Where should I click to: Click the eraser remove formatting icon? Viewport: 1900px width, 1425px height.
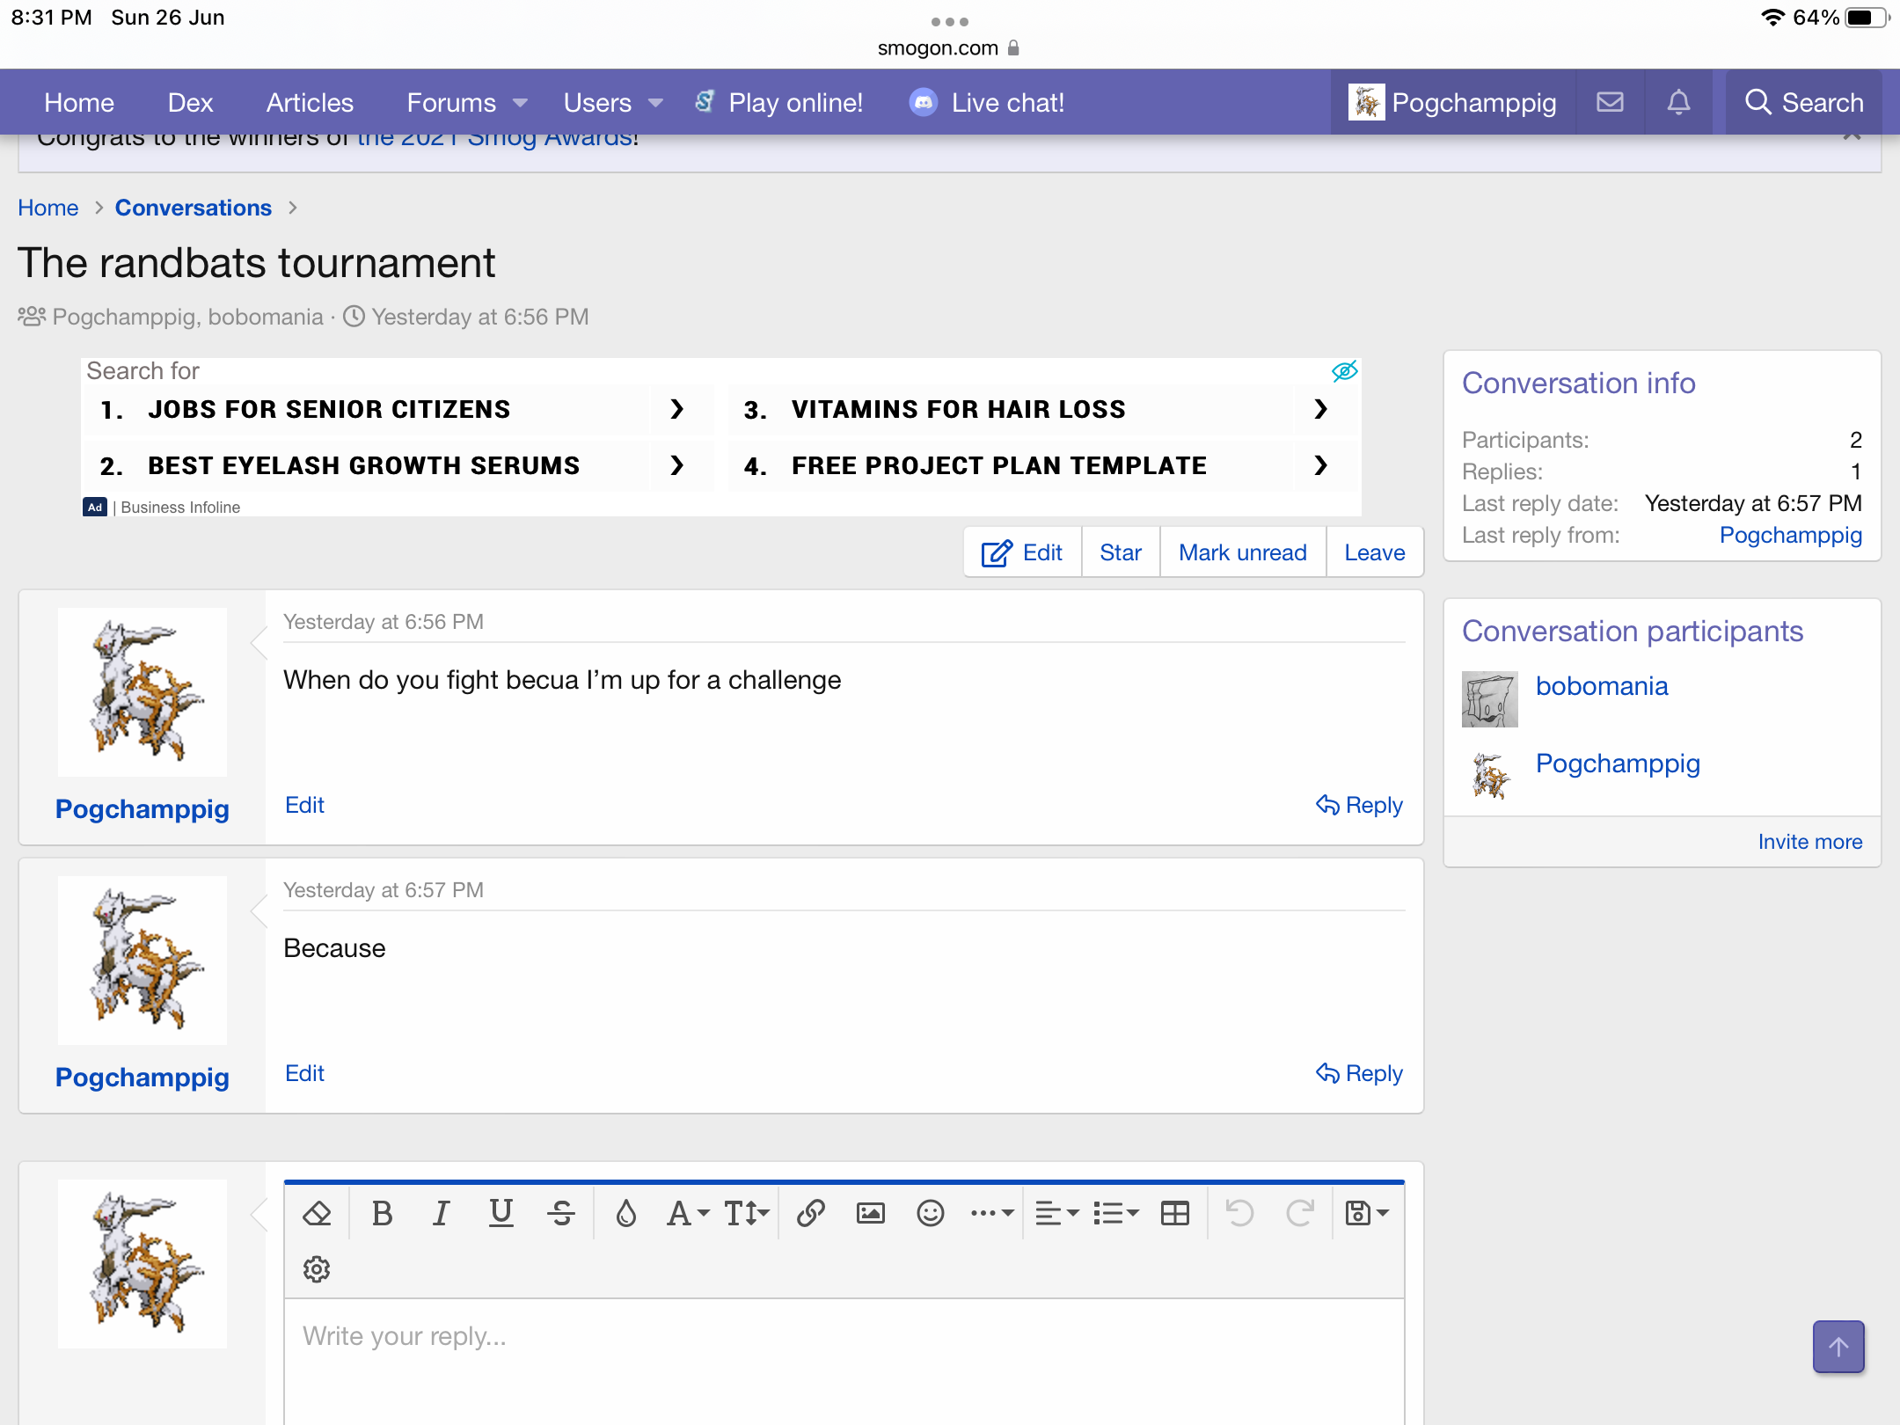(x=317, y=1214)
